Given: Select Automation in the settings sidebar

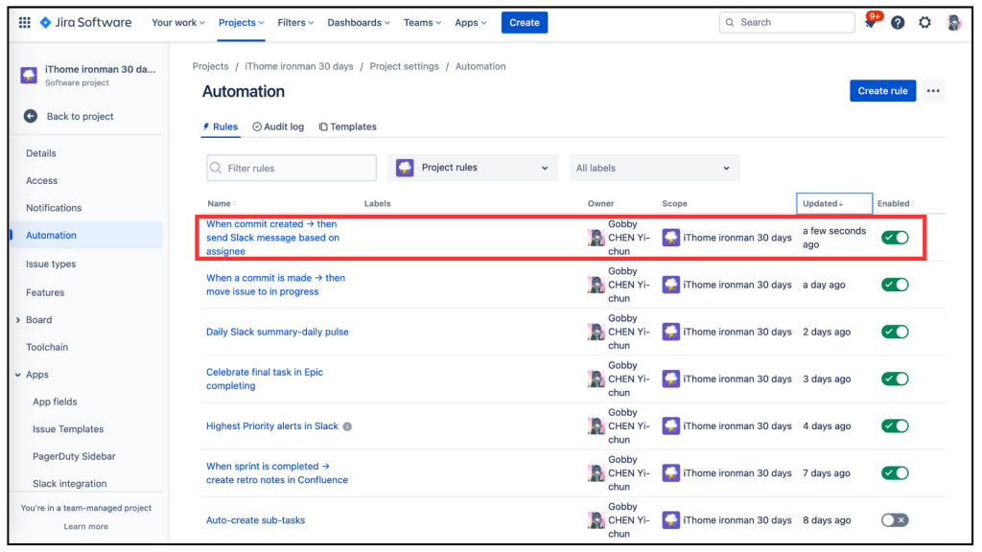Looking at the screenshot, I should pyautogui.click(x=85, y=236).
